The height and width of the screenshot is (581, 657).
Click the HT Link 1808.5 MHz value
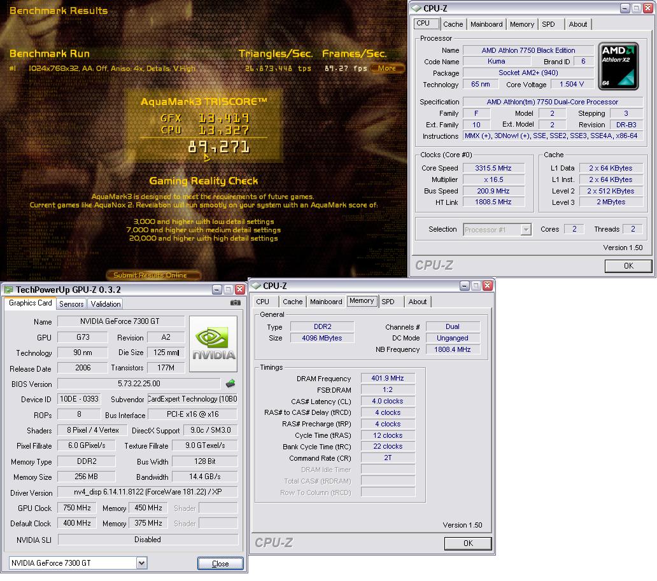click(493, 202)
